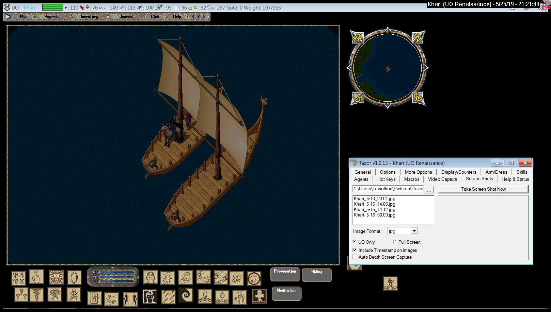
Task: Click the screenshot folder path field
Action: click(388, 189)
